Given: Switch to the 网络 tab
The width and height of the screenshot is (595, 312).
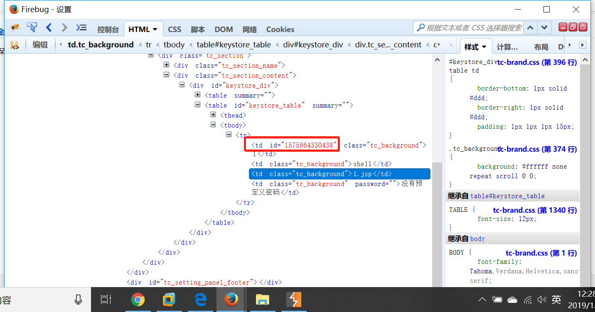Looking at the screenshot, I should click(250, 29).
